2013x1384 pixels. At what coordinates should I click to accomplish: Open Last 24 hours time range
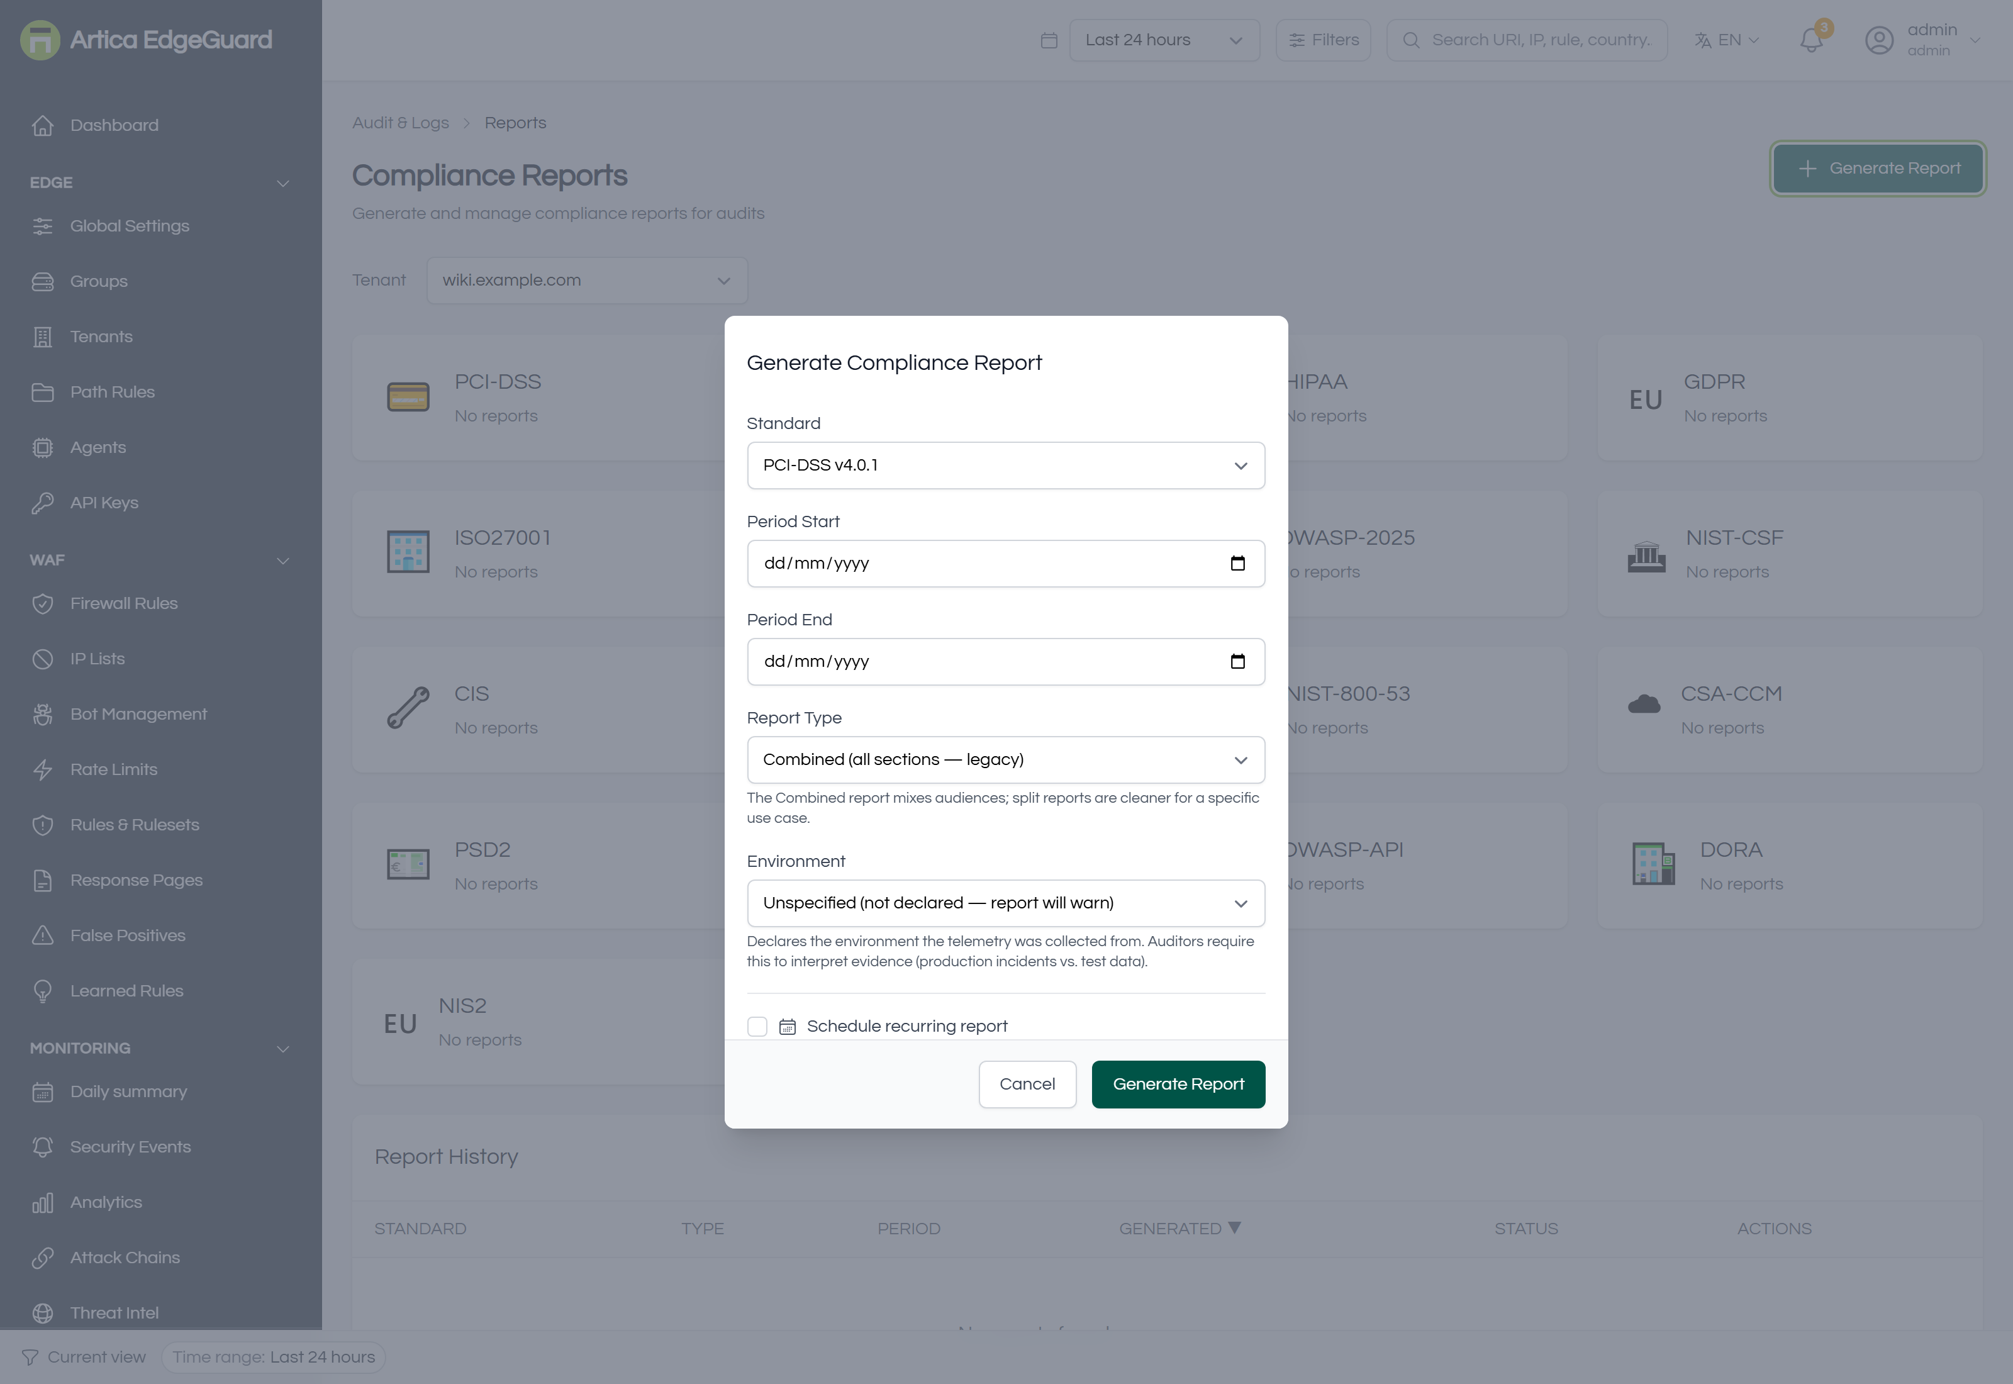pyautogui.click(x=1164, y=40)
